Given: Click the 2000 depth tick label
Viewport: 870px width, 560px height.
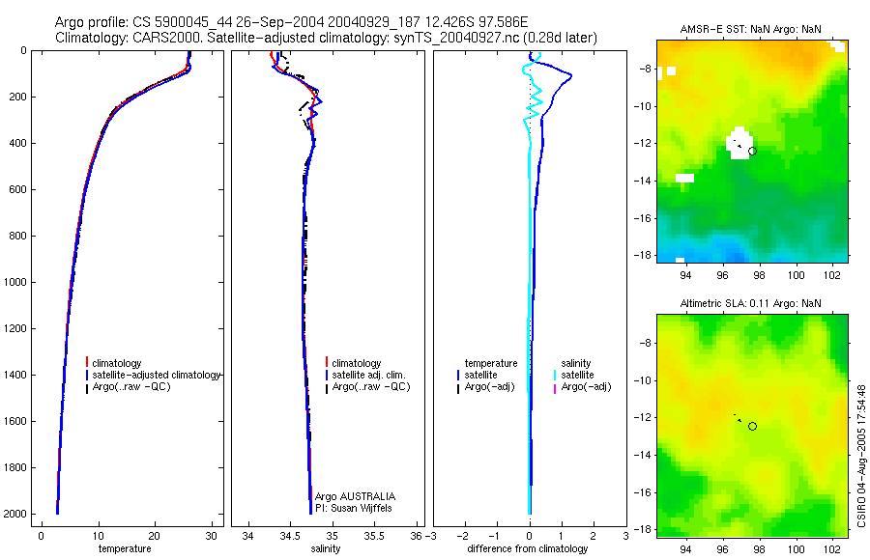Looking at the screenshot, I should [16, 514].
